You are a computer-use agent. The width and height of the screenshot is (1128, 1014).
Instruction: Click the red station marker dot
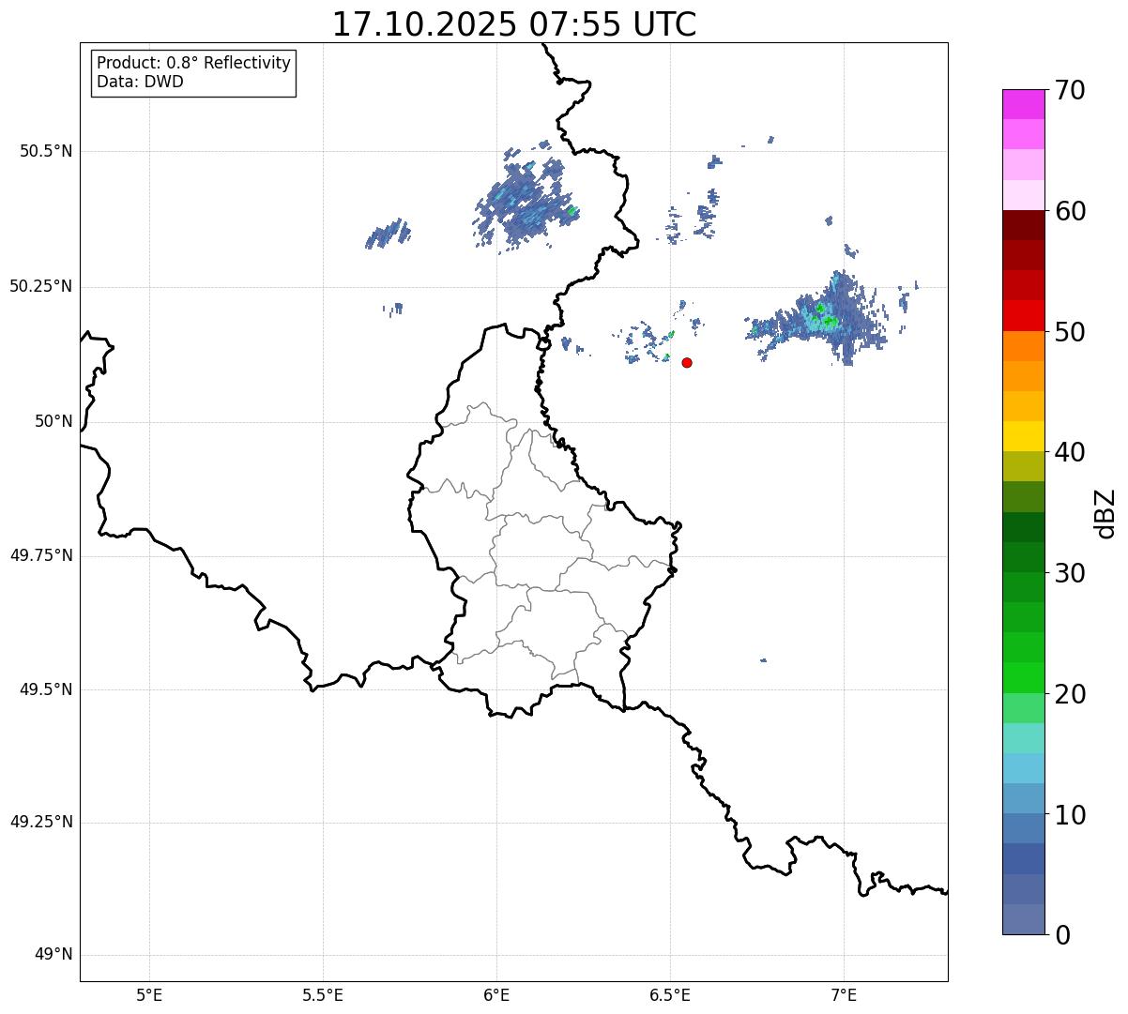[x=687, y=362]
